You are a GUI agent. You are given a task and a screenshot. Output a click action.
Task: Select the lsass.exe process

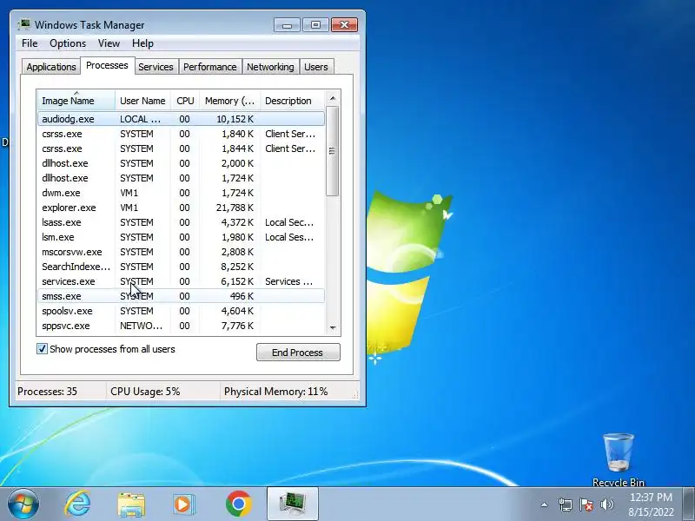coord(181,222)
